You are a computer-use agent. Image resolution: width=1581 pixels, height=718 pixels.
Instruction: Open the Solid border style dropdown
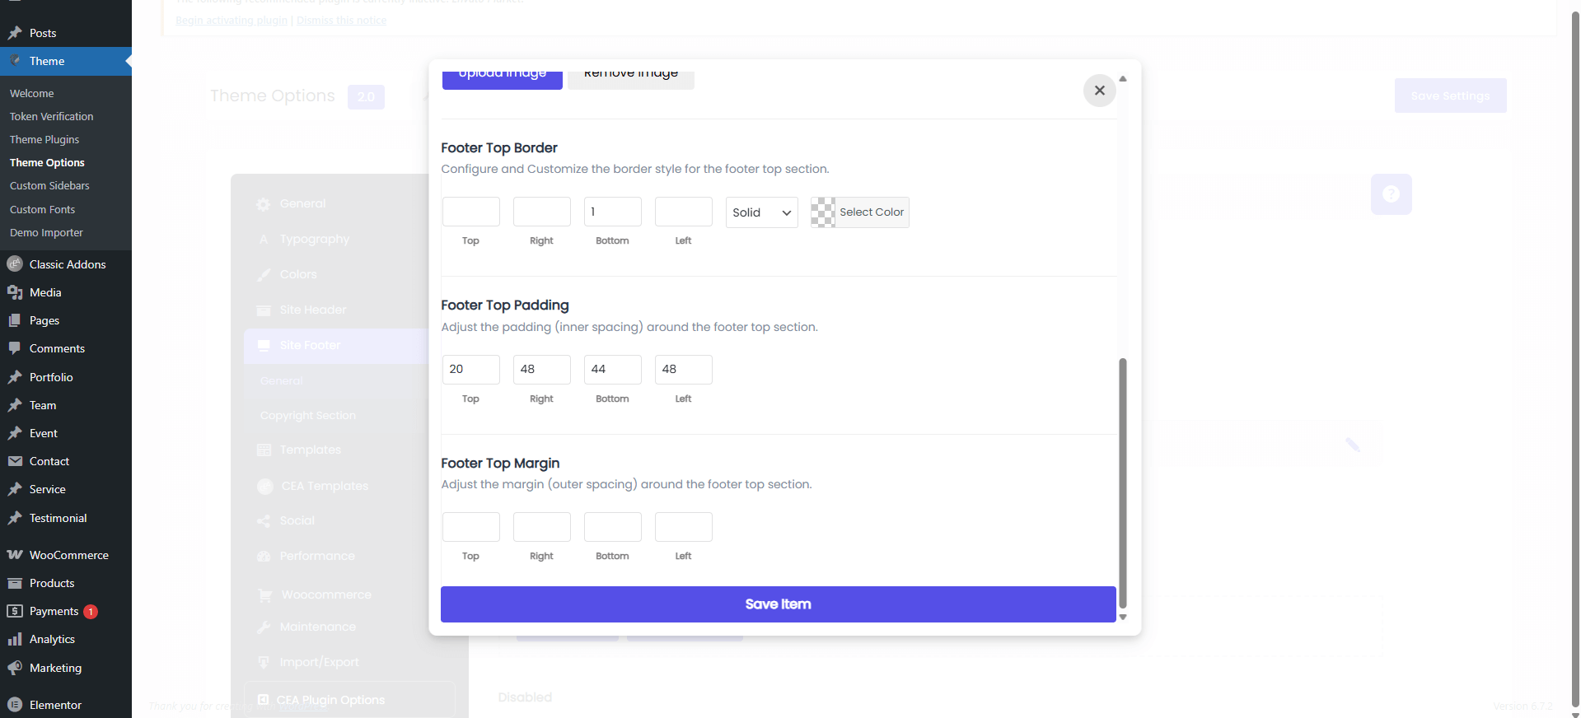pyautogui.click(x=761, y=212)
